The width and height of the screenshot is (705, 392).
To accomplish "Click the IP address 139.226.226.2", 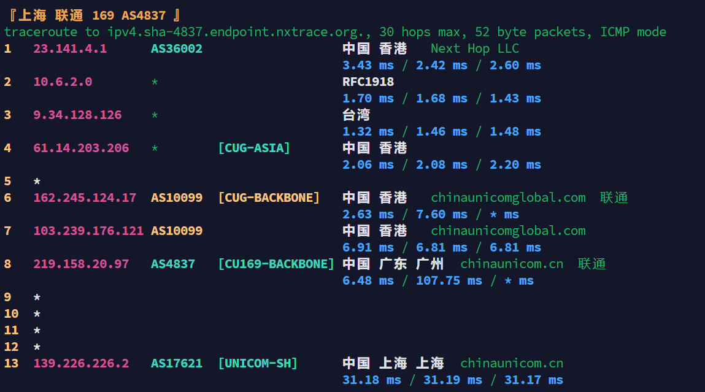I will click(x=81, y=363).
